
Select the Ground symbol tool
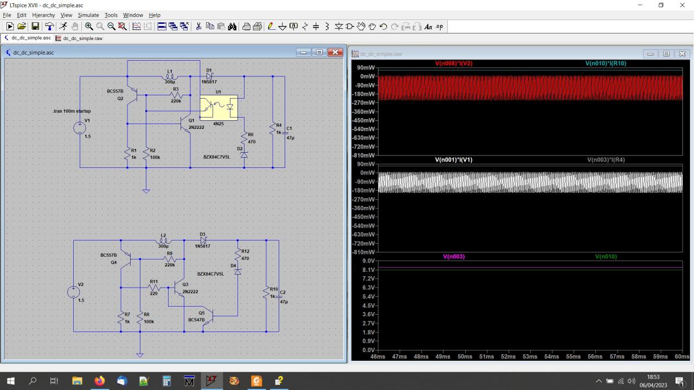coord(282,27)
